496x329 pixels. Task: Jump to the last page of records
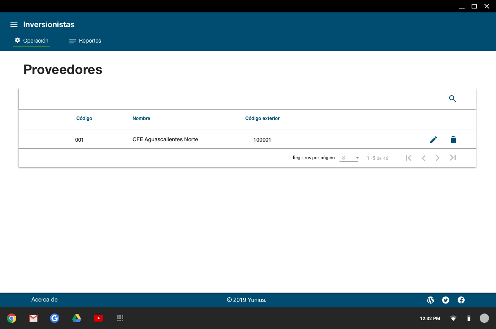(453, 158)
